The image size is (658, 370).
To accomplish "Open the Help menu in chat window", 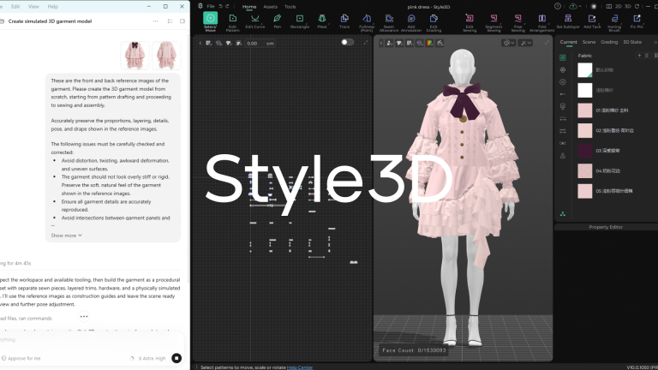I will point(52,6).
